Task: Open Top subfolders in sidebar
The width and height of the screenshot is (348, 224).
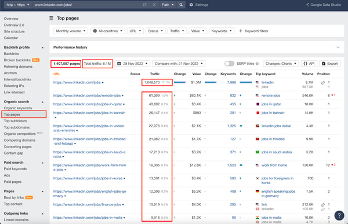Action: [15, 121]
